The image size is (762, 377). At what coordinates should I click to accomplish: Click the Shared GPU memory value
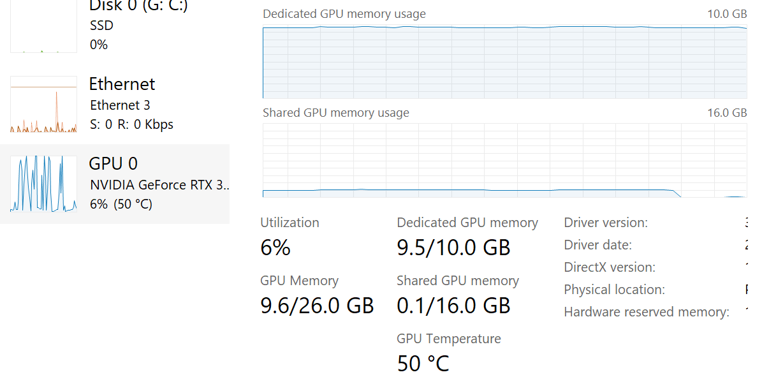pyautogui.click(x=453, y=305)
